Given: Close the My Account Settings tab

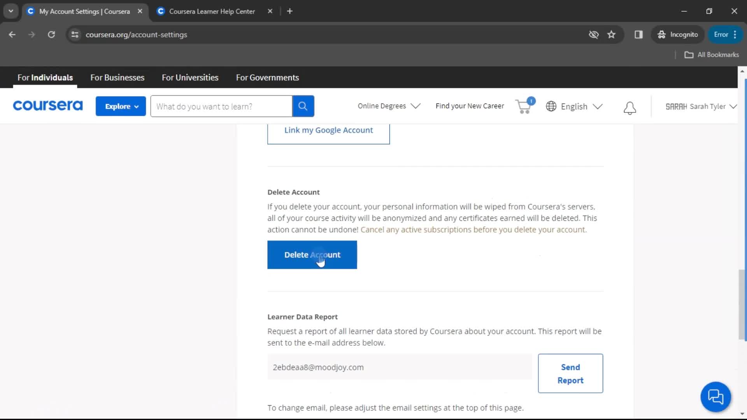Looking at the screenshot, I should coord(140,11).
